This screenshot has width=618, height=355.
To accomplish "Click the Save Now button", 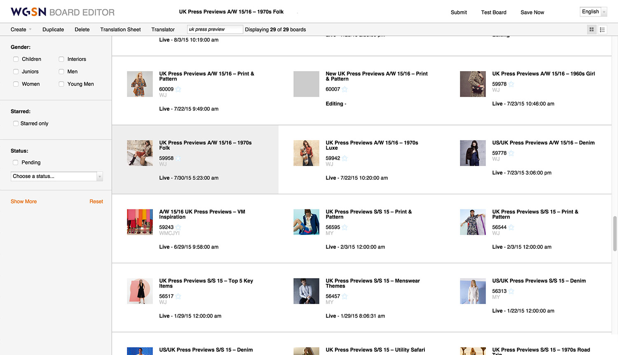I will point(532,12).
